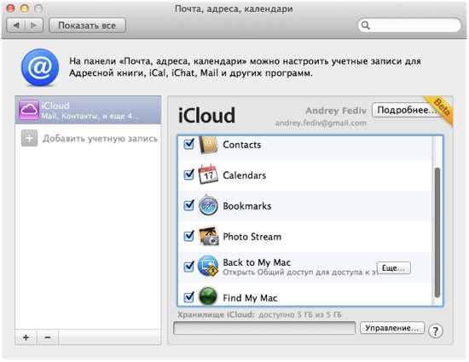Uncheck the Find My Mac checkbox
The image size is (469, 362).
(188, 297)
